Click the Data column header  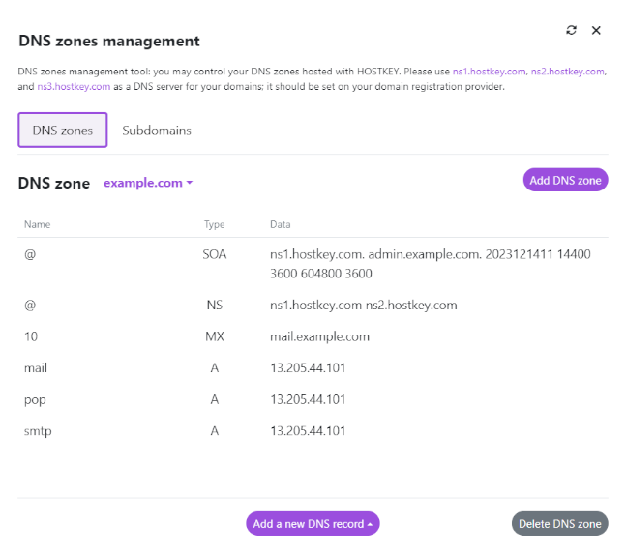280,224
